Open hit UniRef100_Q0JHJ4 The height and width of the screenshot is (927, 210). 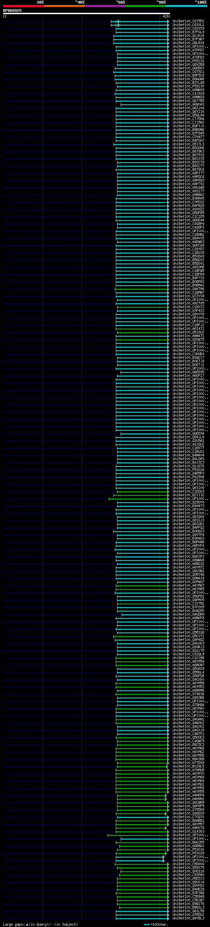tap(188, 36)
